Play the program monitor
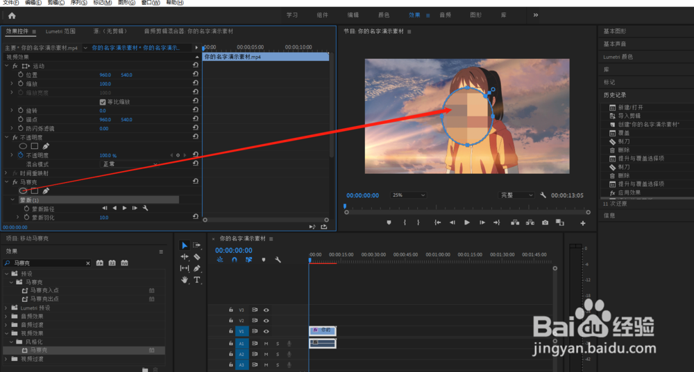The height and width of the screenshot is (372, 694). 467,222
